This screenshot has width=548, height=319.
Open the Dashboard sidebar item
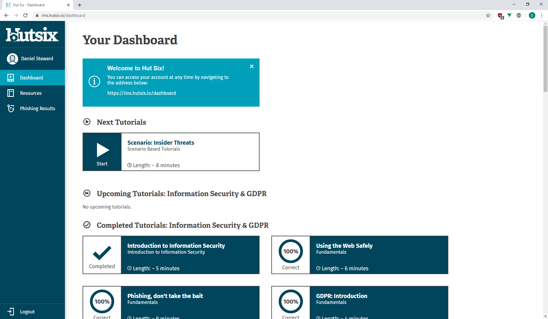(x=32, y=78)
